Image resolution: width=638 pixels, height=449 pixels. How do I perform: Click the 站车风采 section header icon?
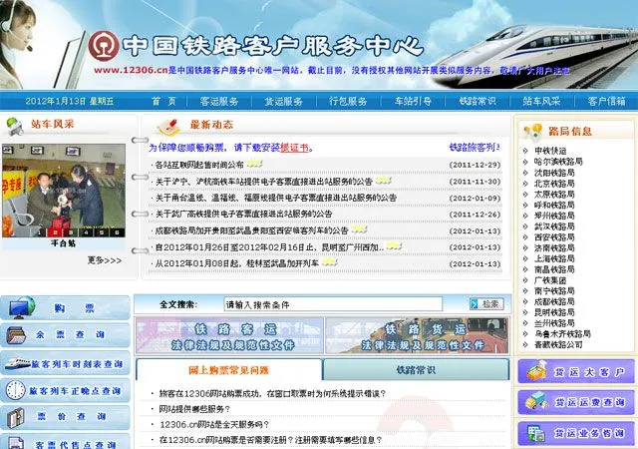tap(15, 126)
